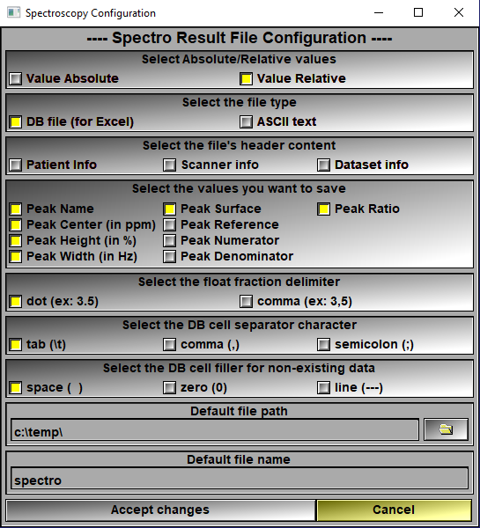Image resolution: width=480 pixels, height=528 pixels.
Task: Open the folder browse icon for file path
Action: coord(446,429)
